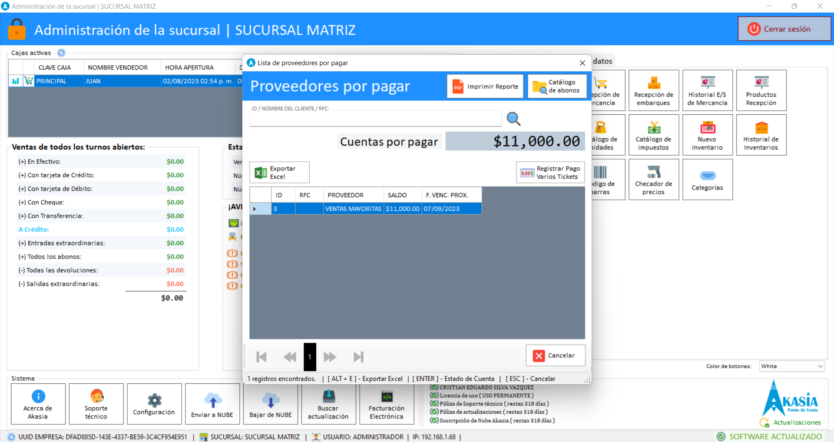Open Nuevo Inventario module

pos(707,135)
